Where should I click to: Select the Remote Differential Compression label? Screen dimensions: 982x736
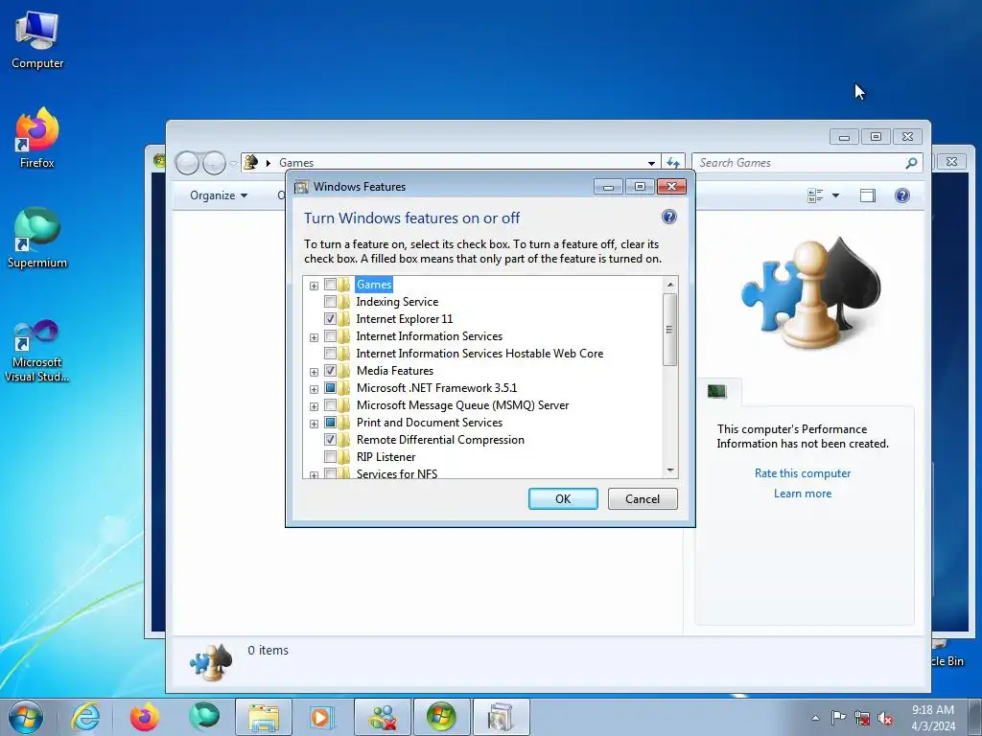(440, 439)
